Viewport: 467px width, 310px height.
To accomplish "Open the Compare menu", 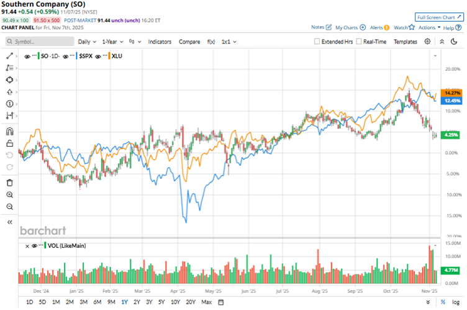I will coord(189,42).
